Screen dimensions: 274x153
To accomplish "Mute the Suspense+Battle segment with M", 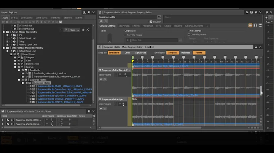I will click(x=100, y=21).
